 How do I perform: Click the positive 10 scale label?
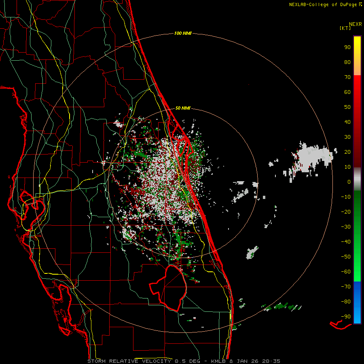pyautogui.click(x=347, y=167)
